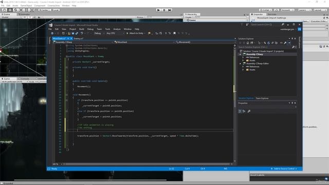329x185 pixels.
Task: Open Visual Studio Analyze menu
Action: point(117,29)
